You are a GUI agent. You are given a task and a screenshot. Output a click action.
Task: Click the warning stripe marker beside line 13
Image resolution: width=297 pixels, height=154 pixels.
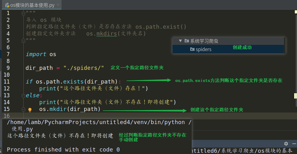point(295,96)
